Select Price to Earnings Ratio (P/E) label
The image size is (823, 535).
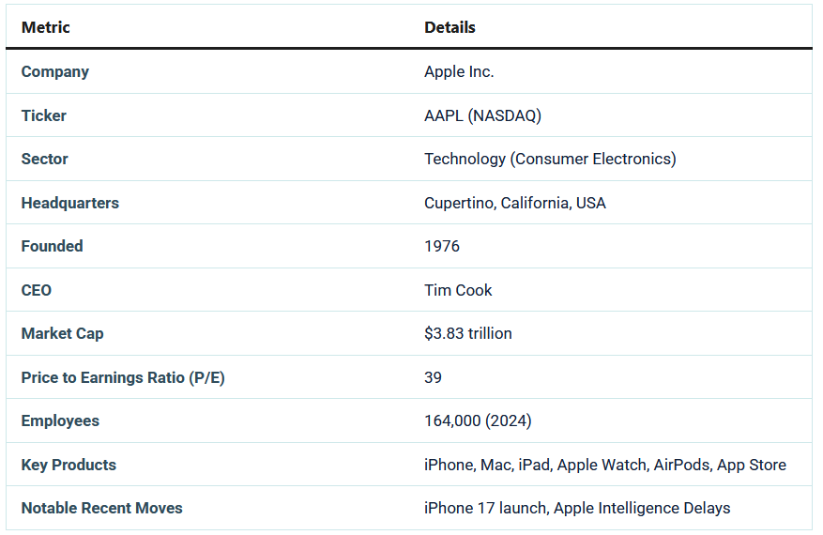tap(123, 377)
